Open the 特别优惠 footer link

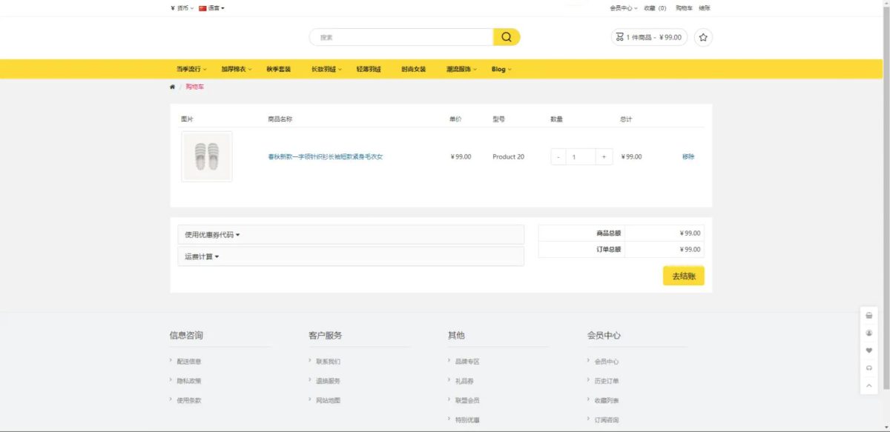(467, 420)
